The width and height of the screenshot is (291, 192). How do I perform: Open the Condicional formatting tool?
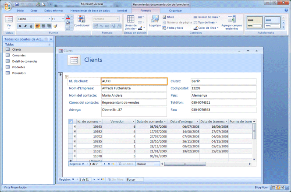click(x=82, y=21)
